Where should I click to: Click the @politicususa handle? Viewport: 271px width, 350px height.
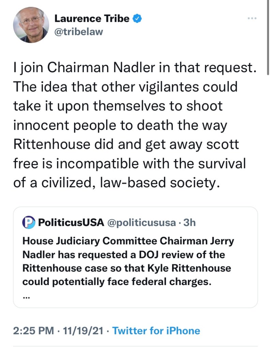[x=141, y=223]
